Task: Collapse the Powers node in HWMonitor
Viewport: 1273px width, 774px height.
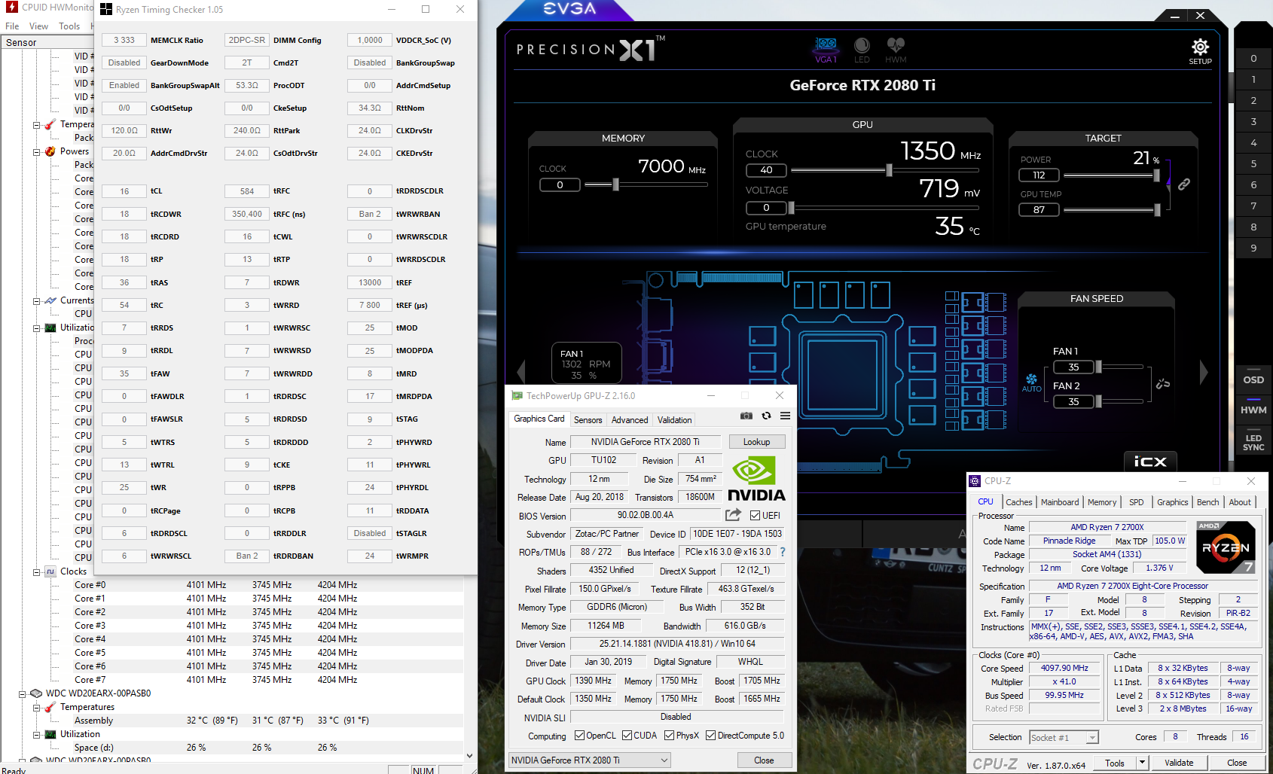Action: point(36,152)
